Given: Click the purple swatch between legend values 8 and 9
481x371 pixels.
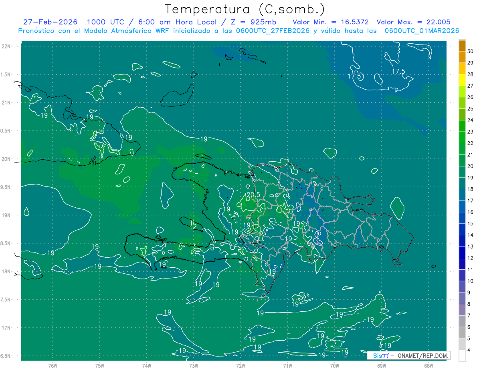Looking at the screenshot, I should pos(462,298).
